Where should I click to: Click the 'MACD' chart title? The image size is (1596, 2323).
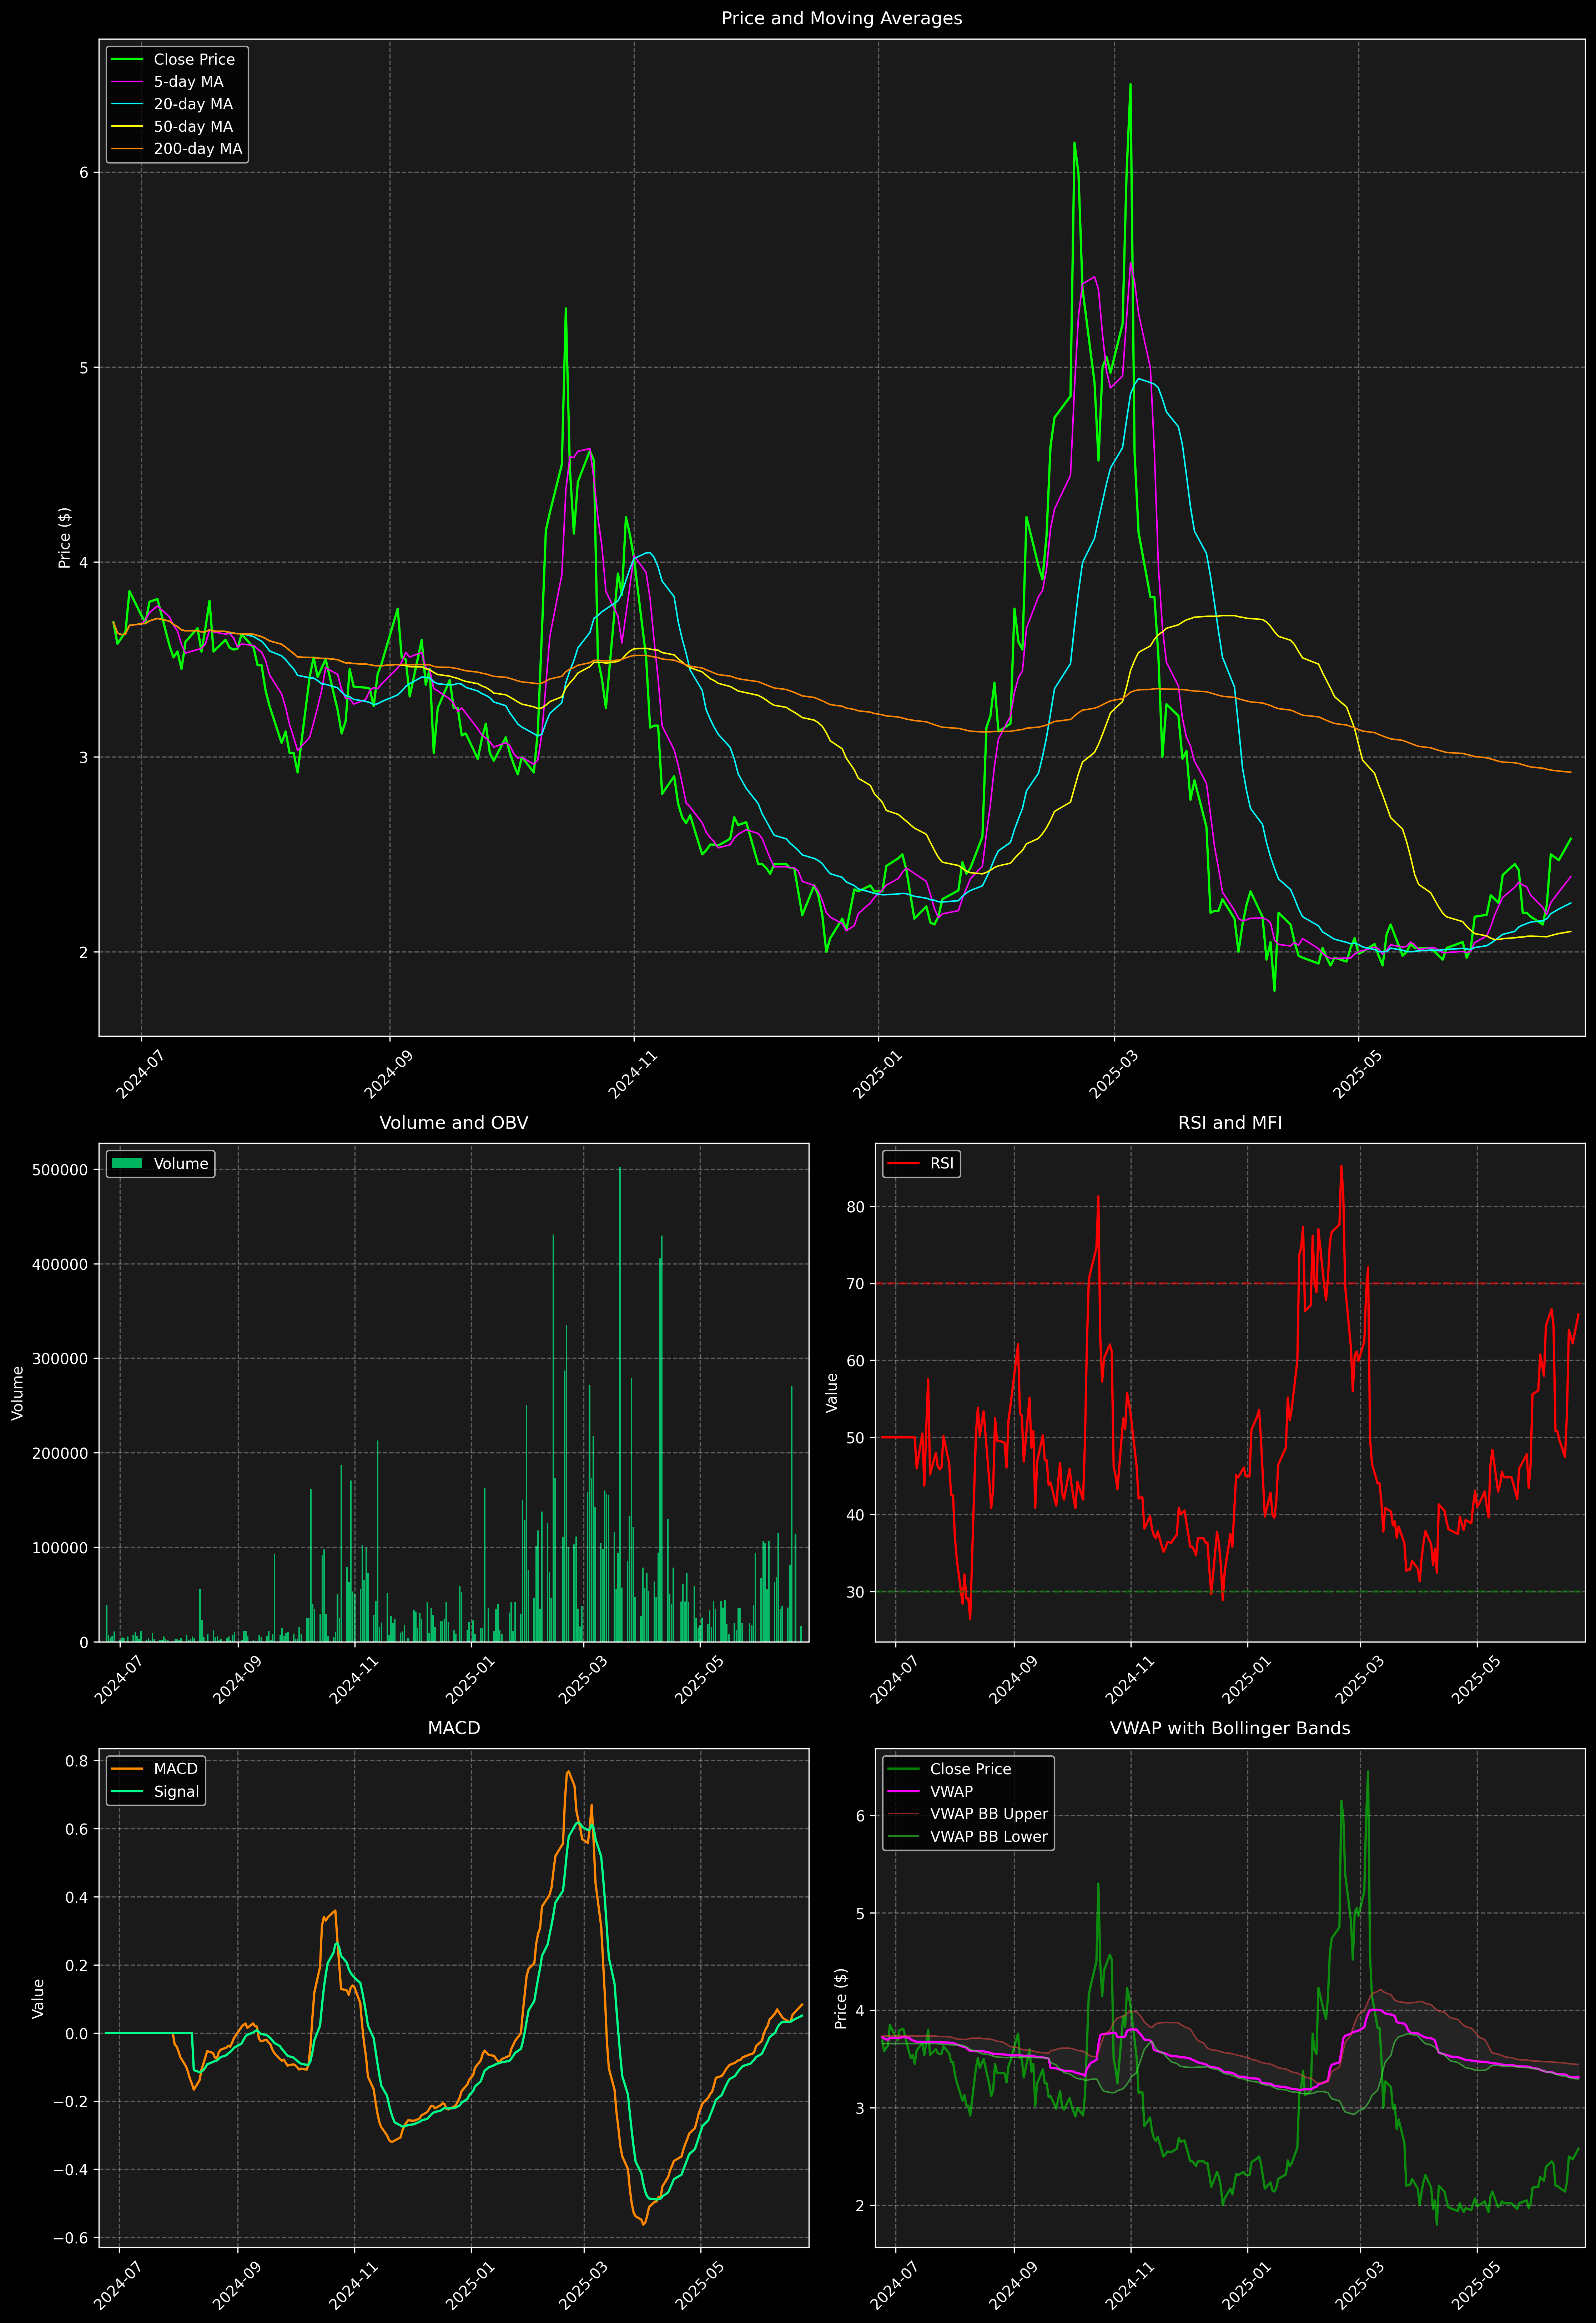point(454,1728)
